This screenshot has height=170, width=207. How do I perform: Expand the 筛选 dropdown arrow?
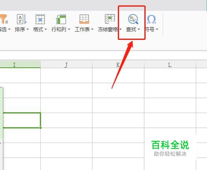coord(9,29)
